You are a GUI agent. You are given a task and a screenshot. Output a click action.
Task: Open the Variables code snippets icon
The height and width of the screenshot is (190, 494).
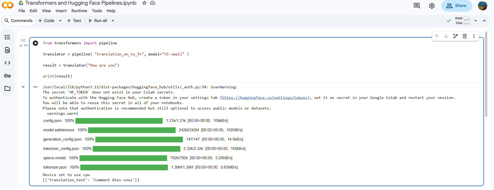[x=8, y=63]
